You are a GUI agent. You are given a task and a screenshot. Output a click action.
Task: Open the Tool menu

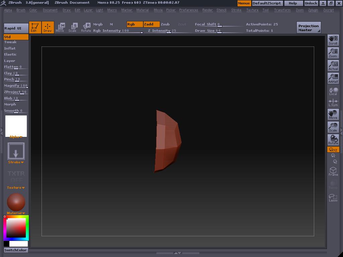pos(266,10)
